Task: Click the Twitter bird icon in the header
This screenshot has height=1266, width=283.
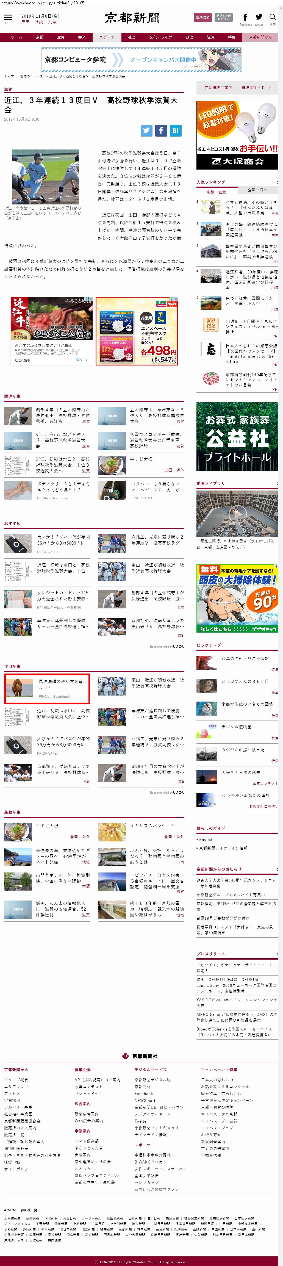Action: click(x=259, y=17)
